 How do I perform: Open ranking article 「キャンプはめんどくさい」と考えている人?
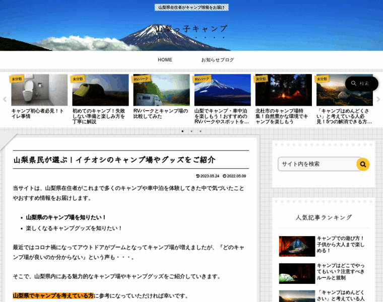[x=341, y=295]
